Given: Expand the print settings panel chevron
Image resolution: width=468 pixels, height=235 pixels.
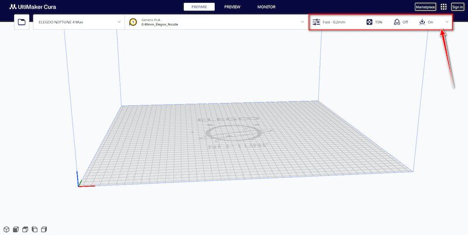Looking at the screenshot, I should (x=447, y=22).
